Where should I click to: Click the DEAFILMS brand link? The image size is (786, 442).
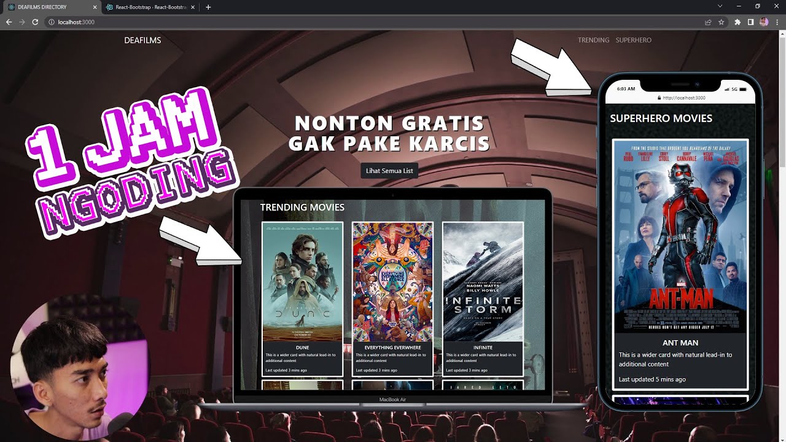[x=142, y=40]
